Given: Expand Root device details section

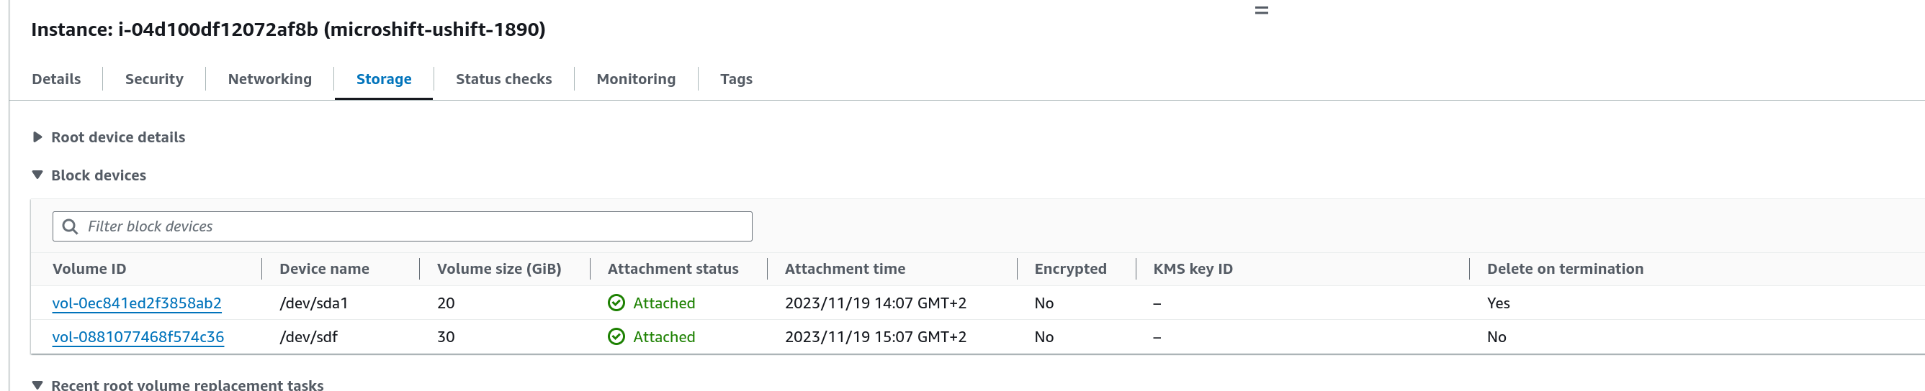Looking at the screenshot, I should (37, 137).
